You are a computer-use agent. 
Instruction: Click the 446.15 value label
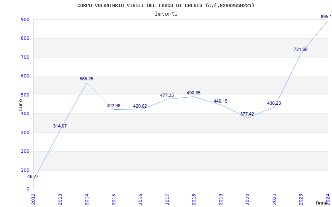[220, 101]
